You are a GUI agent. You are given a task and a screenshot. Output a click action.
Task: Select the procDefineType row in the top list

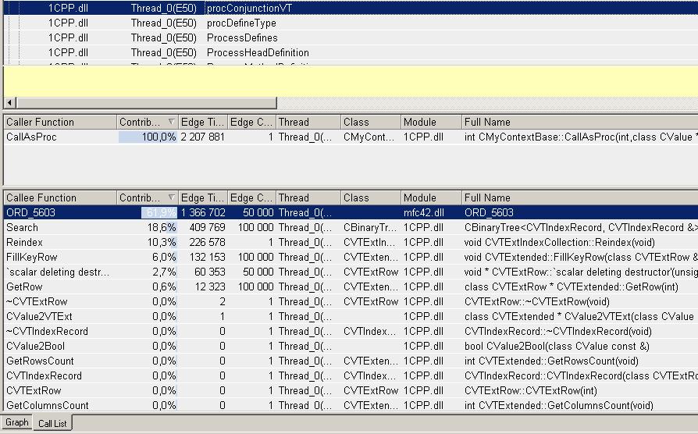pos(242,23)
